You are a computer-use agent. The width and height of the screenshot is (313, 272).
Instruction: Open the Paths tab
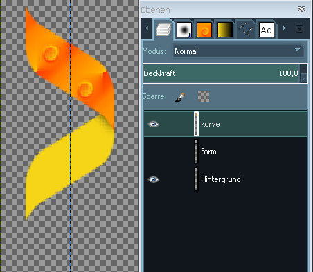point(245,30)
